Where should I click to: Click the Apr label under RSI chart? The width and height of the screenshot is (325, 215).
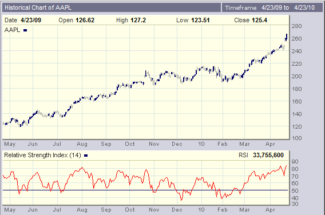(270, 210)
